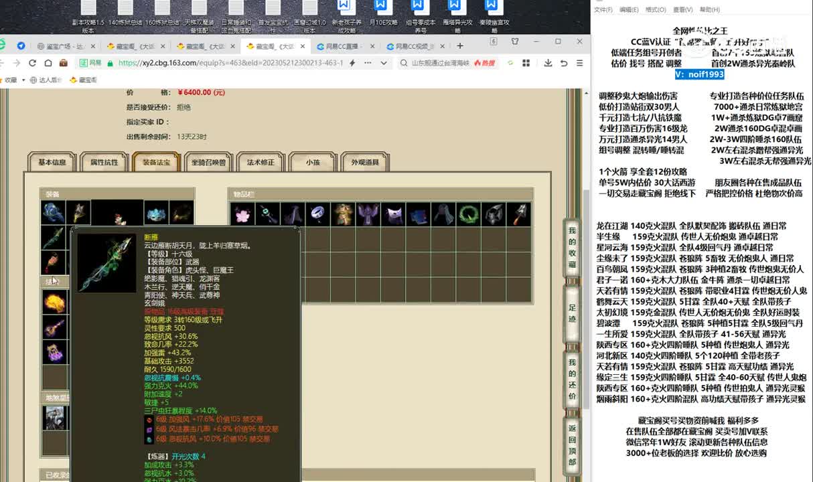Select the teal staff item in inventory
This screenshot has width=813, height=482.
(267, 214)
